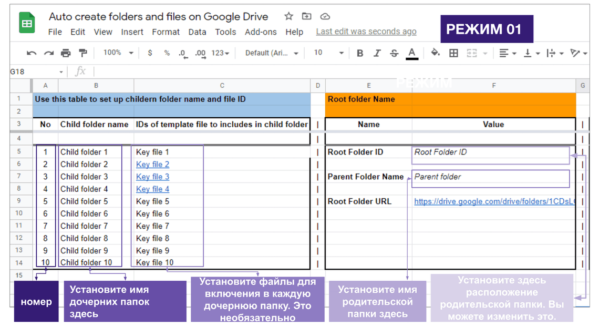Open the fill color picker
The height and width of the screenshot is (327, 599).
[x=435, y=53]
